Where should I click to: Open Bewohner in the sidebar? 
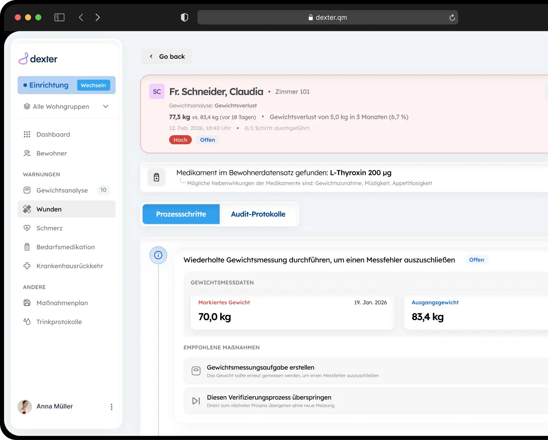[x=66, y=153]
